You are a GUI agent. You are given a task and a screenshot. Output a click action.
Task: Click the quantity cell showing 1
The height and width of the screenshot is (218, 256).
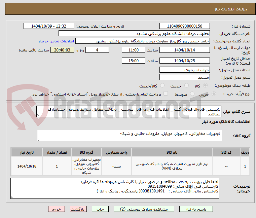[57, 166]
